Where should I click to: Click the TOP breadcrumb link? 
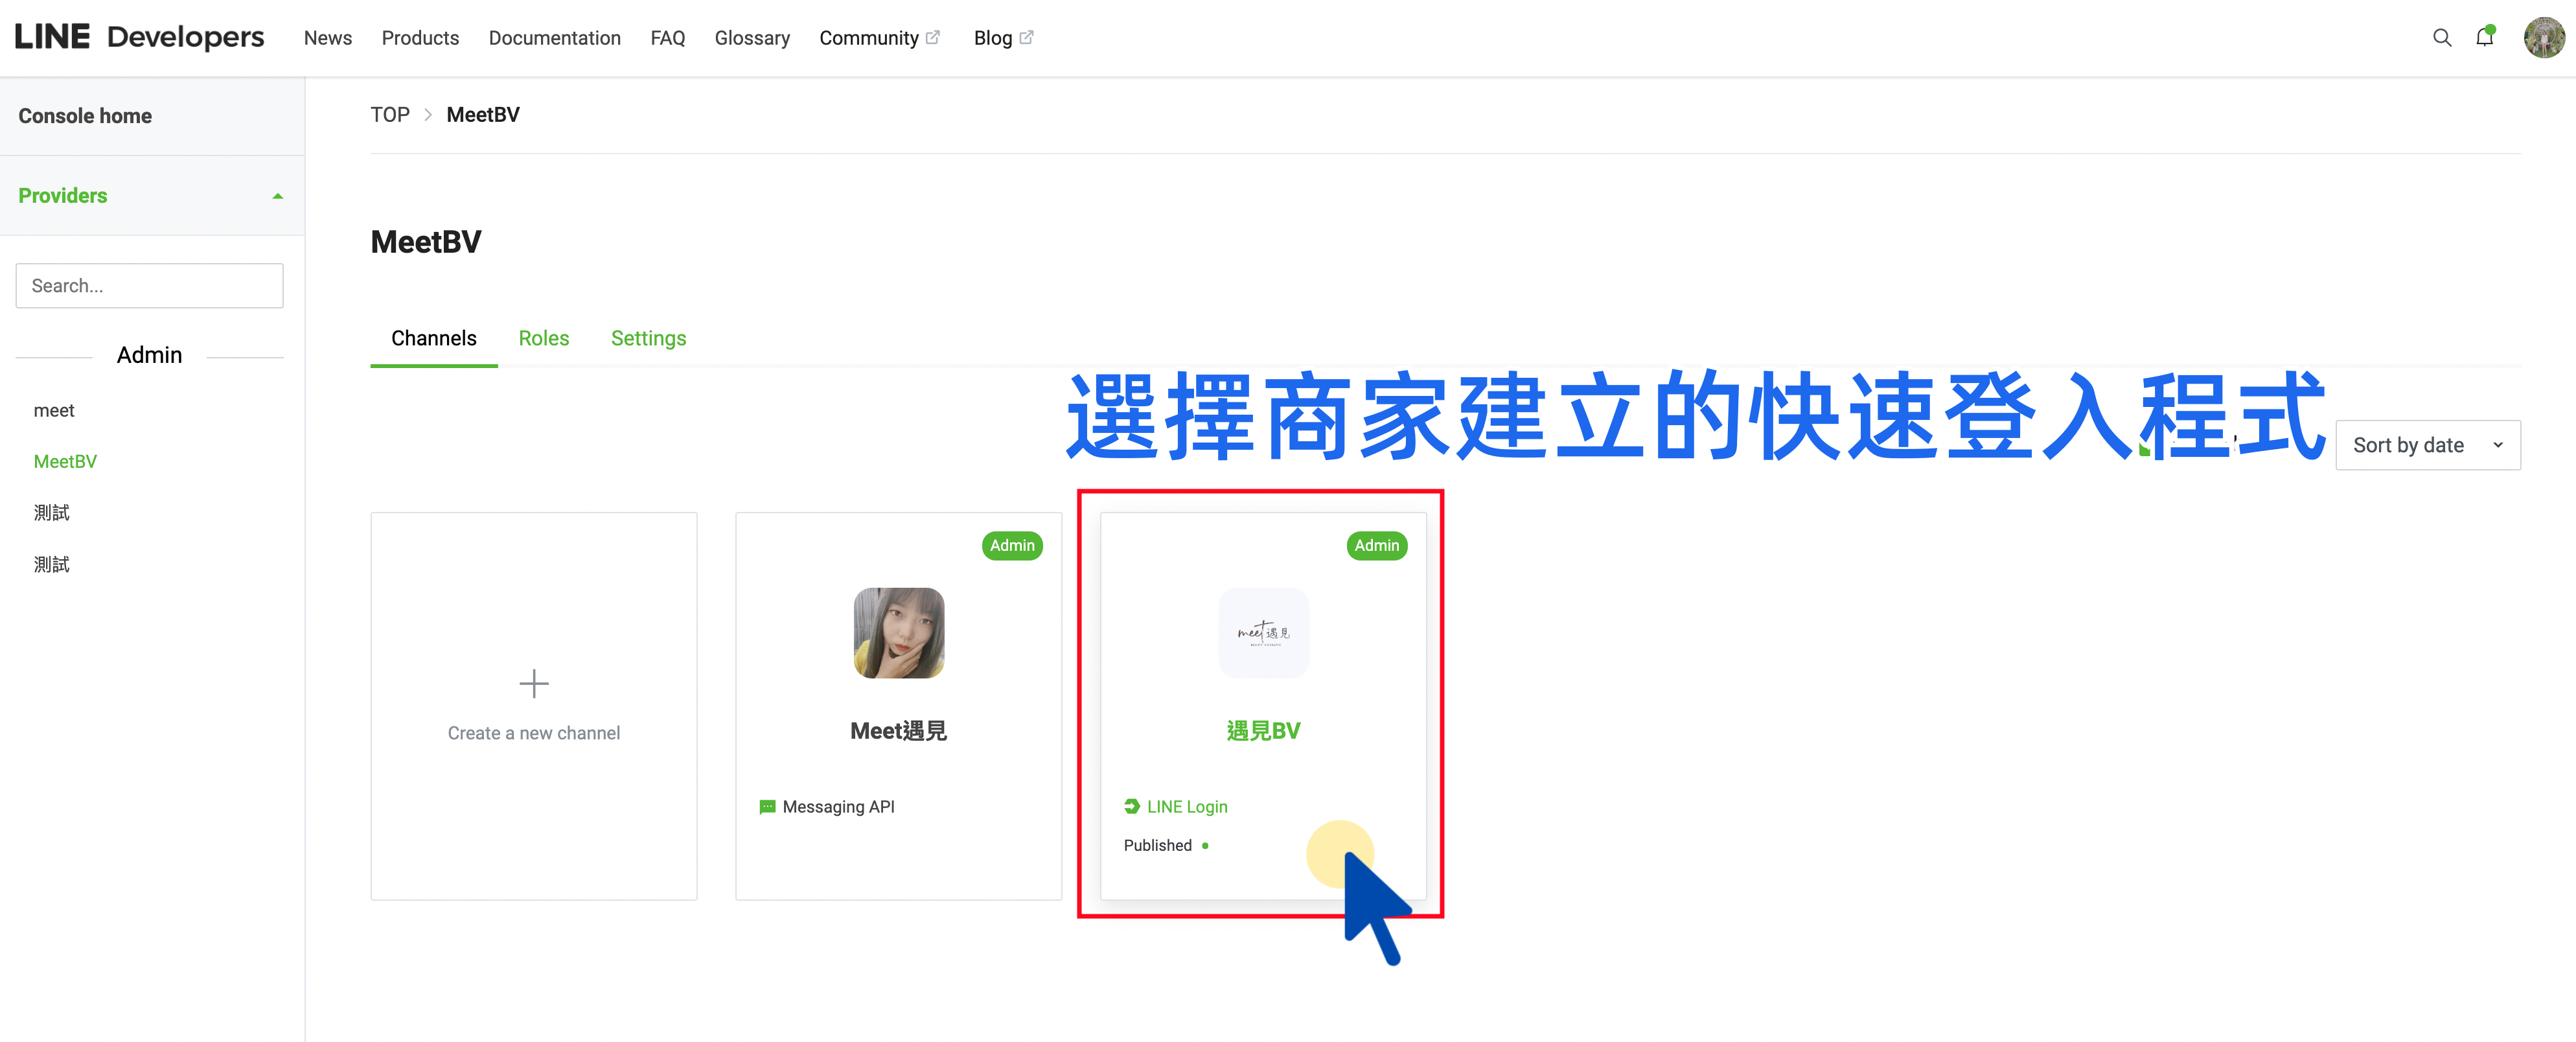(390, 115)
